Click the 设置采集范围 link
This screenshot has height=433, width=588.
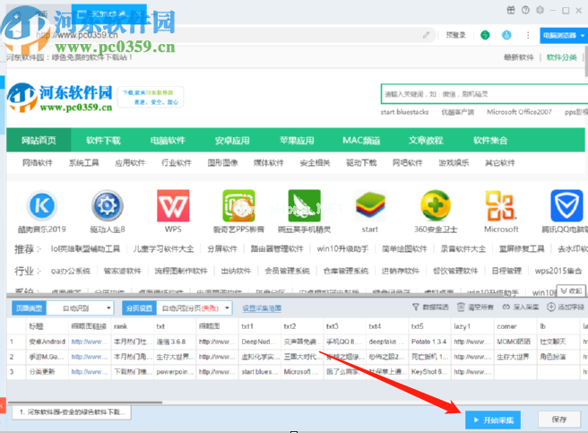pos(262,308)
